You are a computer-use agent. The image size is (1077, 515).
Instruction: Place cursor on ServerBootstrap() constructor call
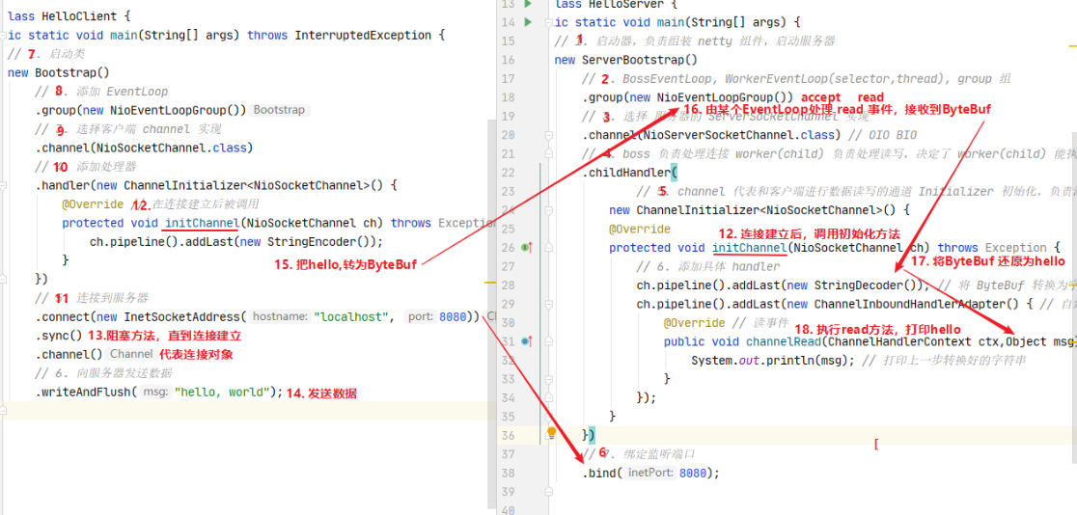640,60
